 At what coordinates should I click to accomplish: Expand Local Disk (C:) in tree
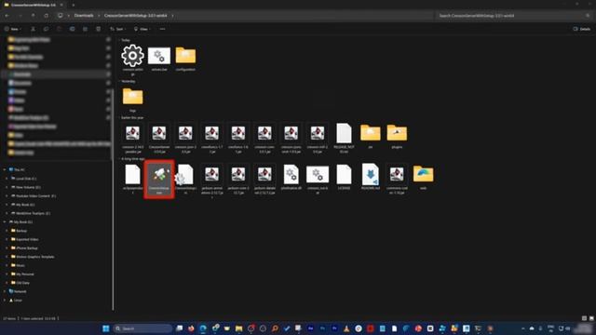7,179
